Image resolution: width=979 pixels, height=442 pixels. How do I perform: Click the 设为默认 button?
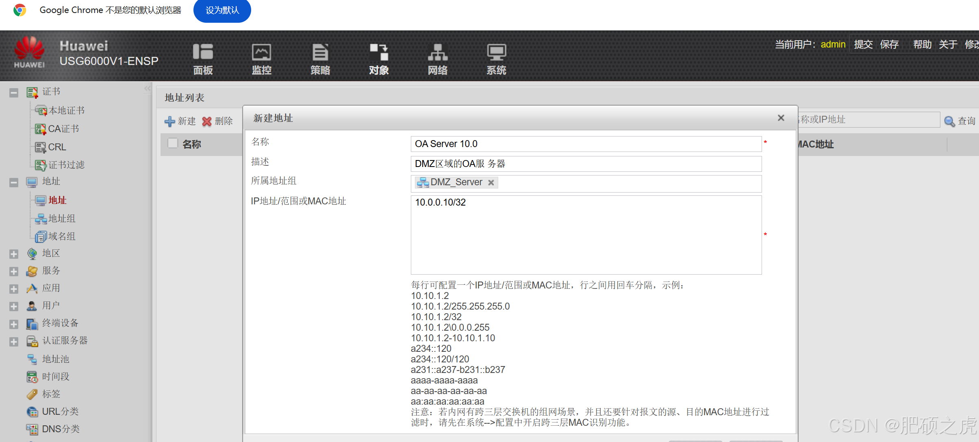(222, 10)
